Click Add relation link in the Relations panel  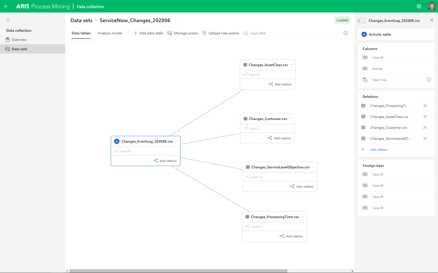point(379,150)
